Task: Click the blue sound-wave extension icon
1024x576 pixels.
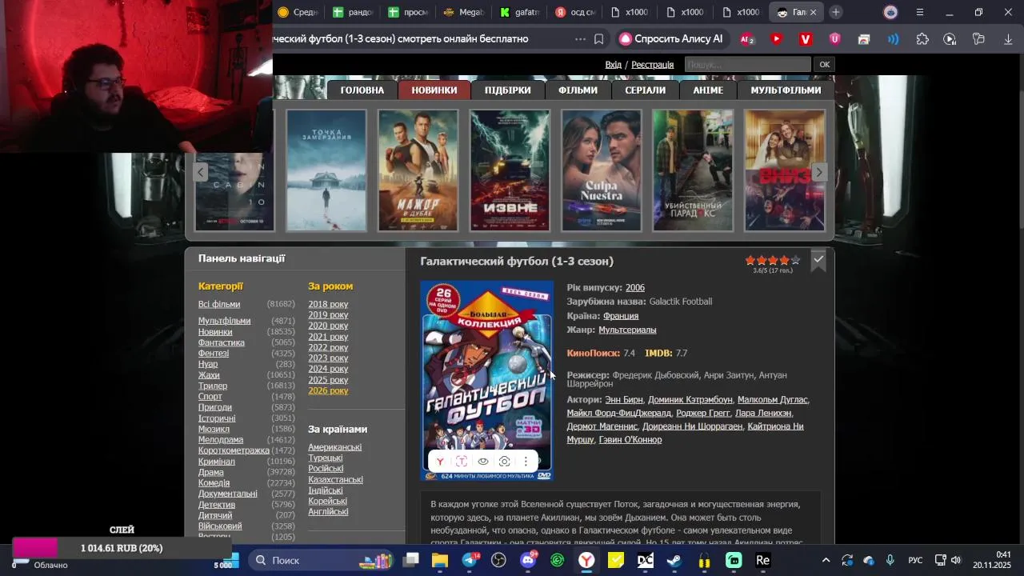Action: (x=893, y=38)
